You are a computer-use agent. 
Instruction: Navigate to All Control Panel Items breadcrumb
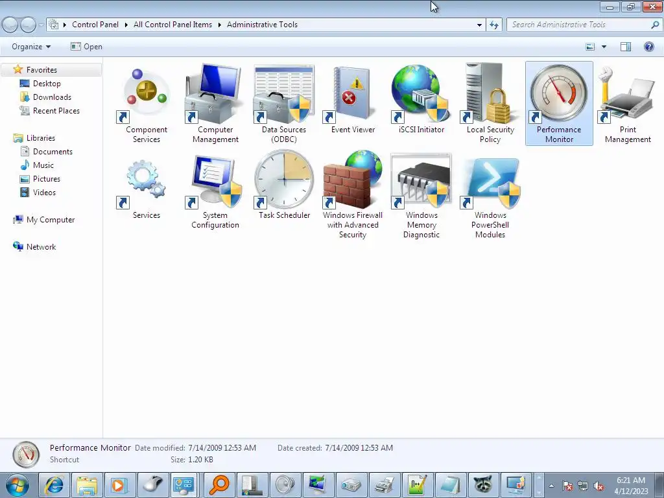172,25
